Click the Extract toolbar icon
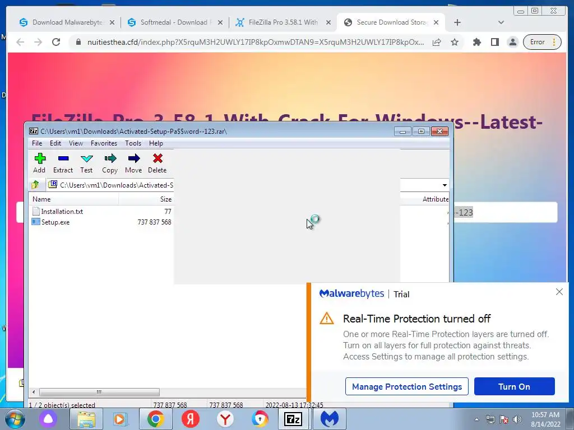574x430 pixels. pos(63,163)
